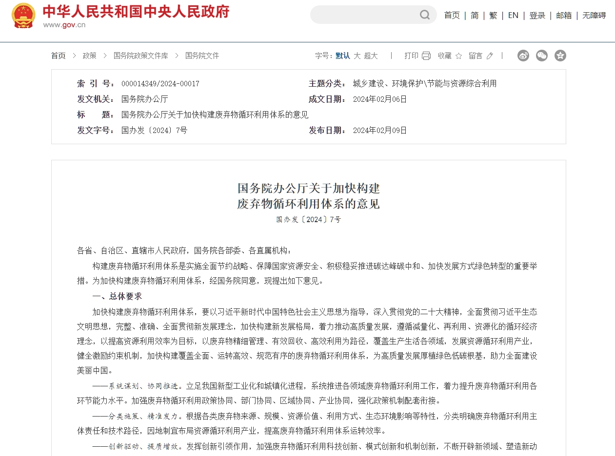Select 默认 font size

coord(343,56)
